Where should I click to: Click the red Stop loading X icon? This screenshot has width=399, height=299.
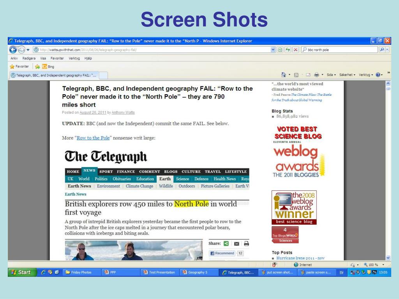[x=295, y=50]
